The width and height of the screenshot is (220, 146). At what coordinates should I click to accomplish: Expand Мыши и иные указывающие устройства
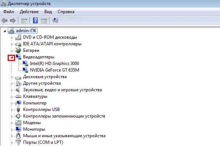tap(12, 136)
